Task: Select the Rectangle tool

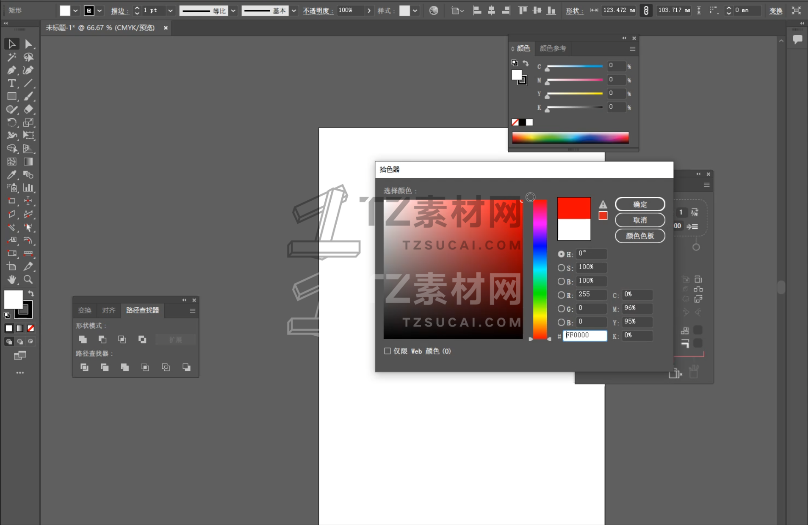Action: (11, 96)
